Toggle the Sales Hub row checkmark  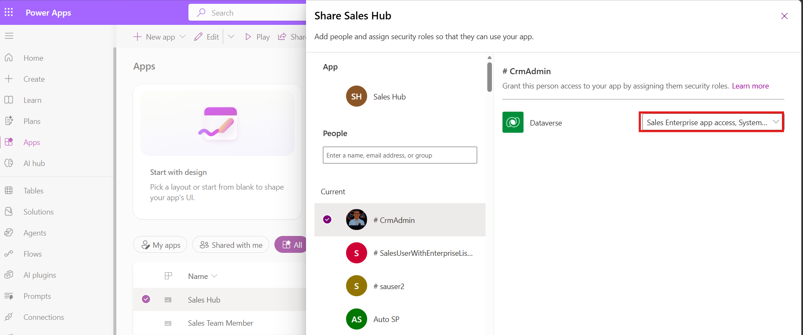[x=146, y=299]
